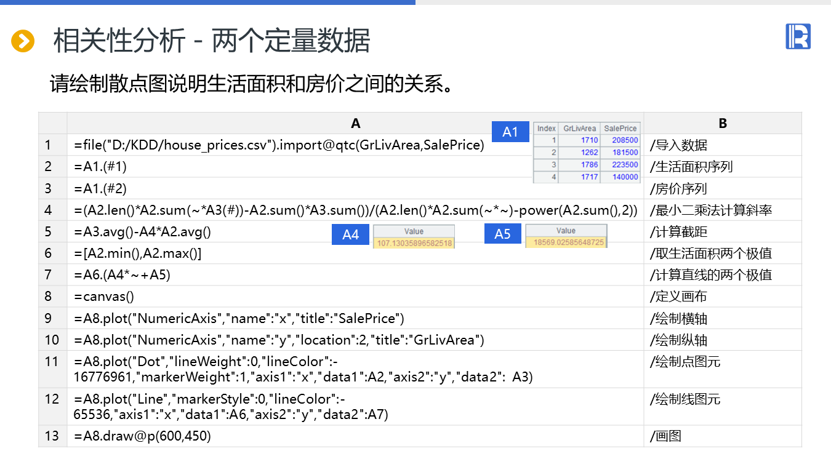Click the comment "/计算截距"

tap(678, 231)
